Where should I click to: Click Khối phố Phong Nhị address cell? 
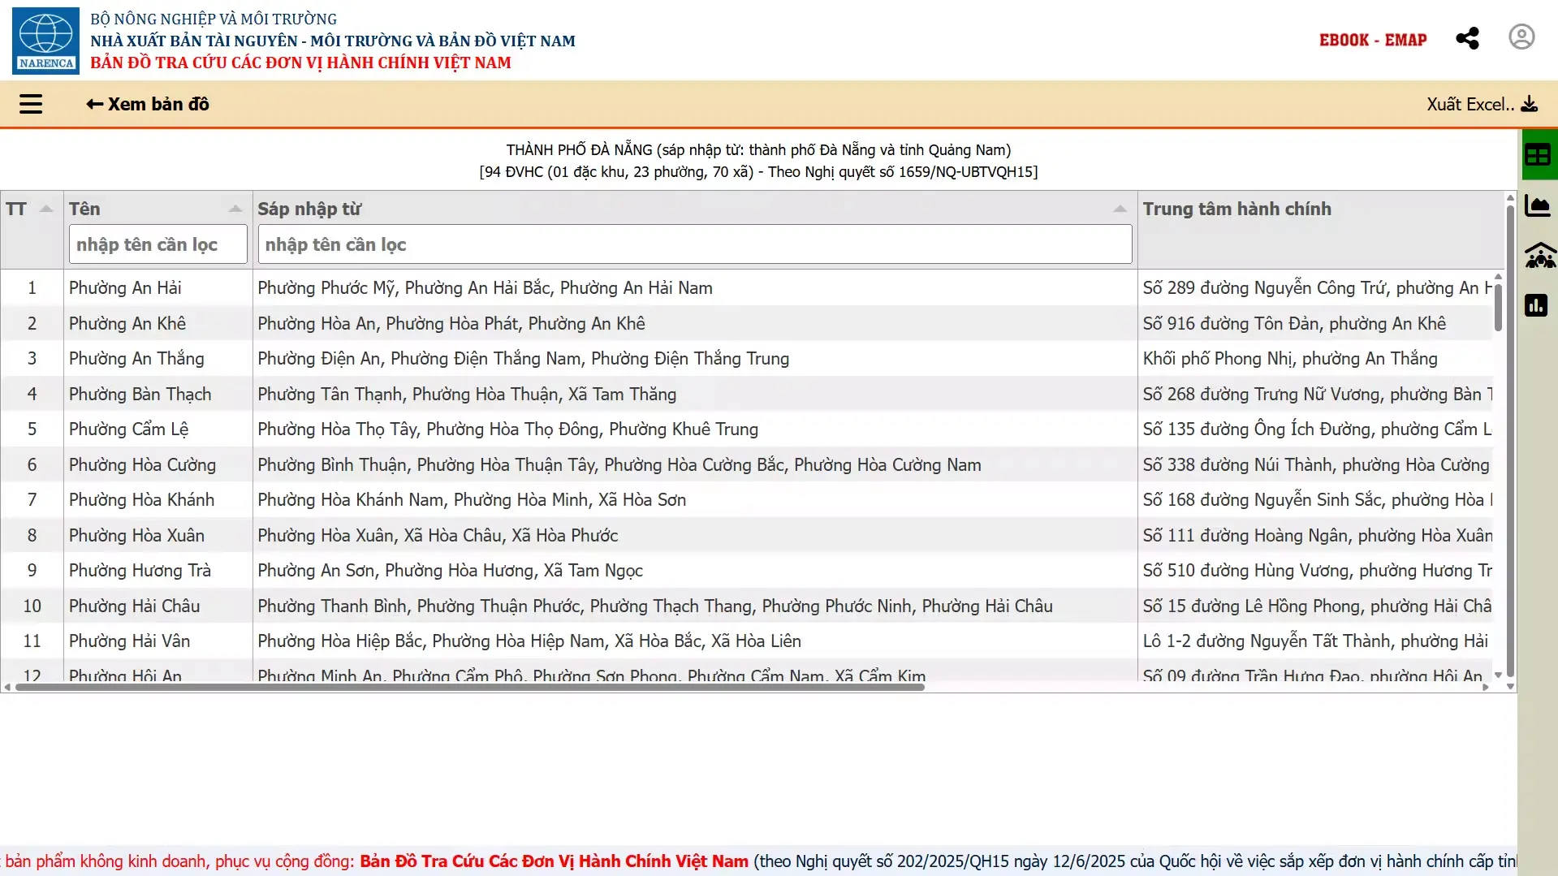tap(1315, 358)
